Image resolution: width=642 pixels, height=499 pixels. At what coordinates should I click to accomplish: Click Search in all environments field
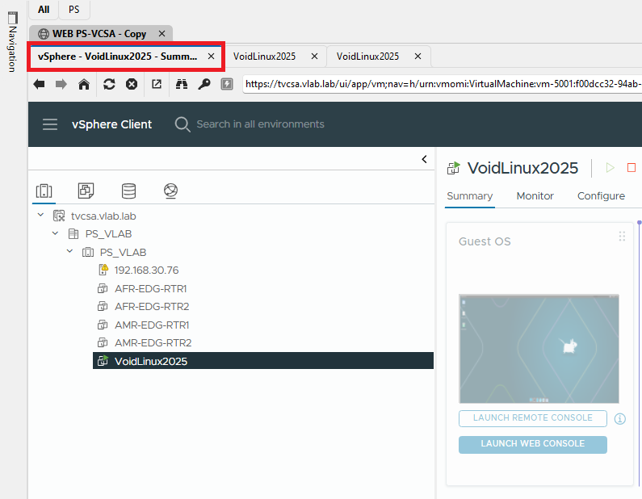click(260, 124)
